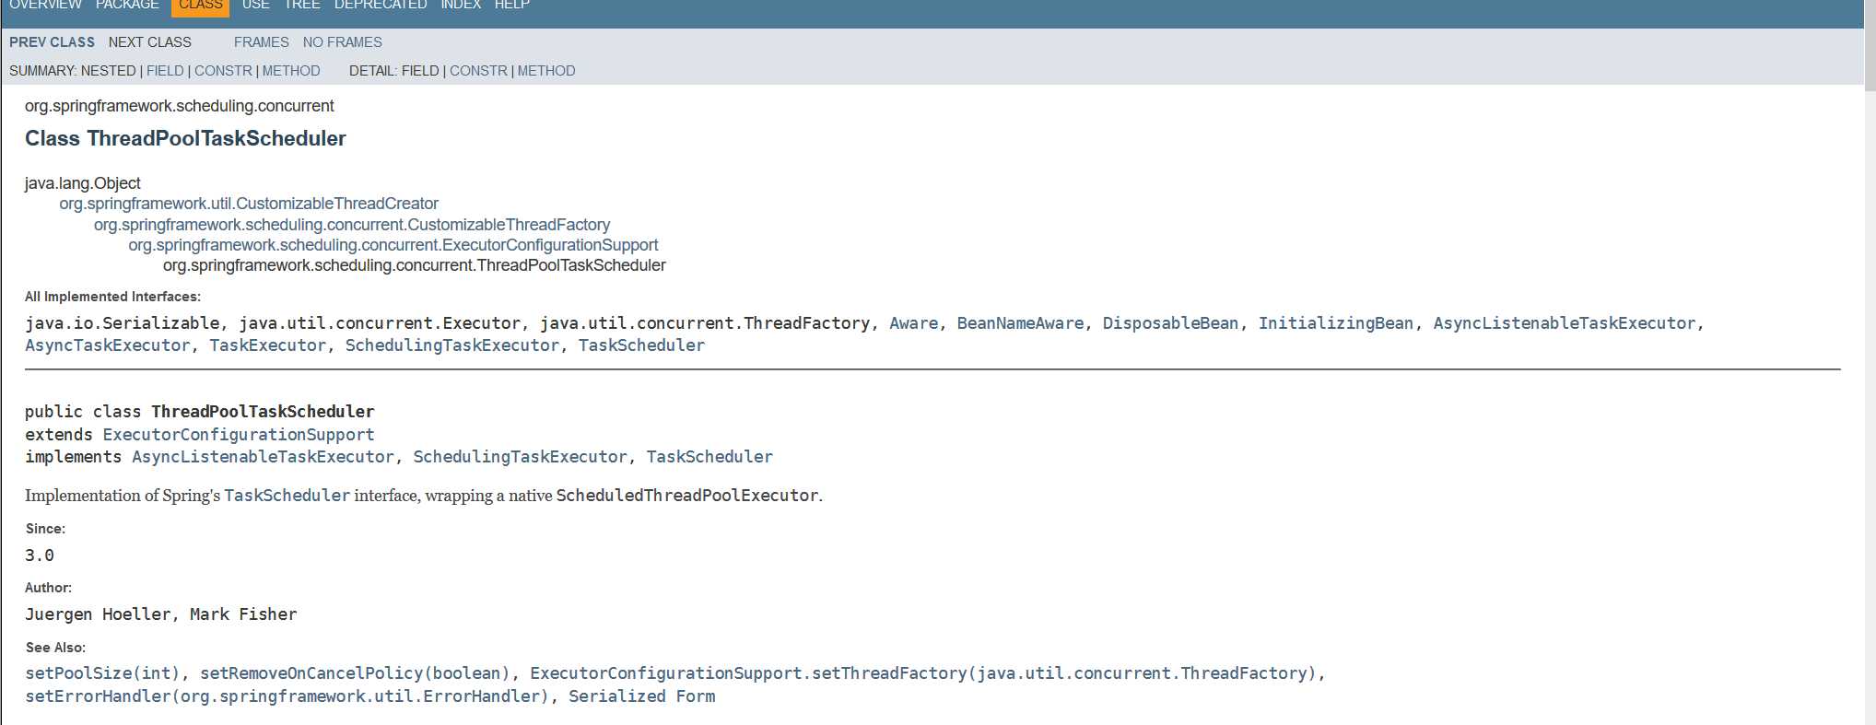Open TaskScheduler in implemented interfaces list
1876x725 pixels.
tap(641, 345)
